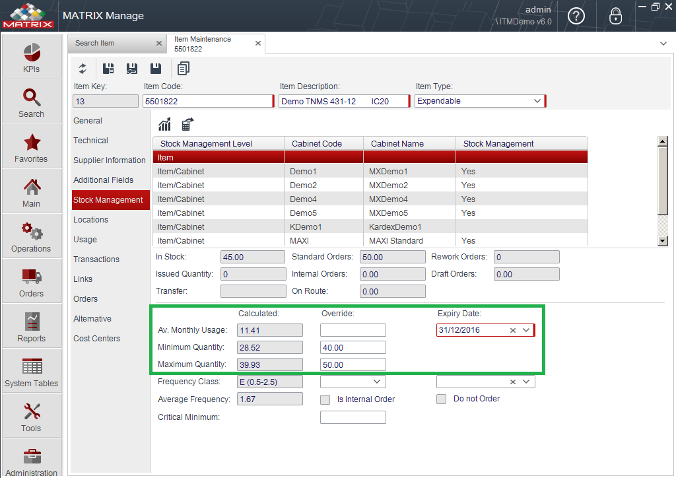Click the Item Description field
Viewport: 676px width, 478px height.
[343, 101]
